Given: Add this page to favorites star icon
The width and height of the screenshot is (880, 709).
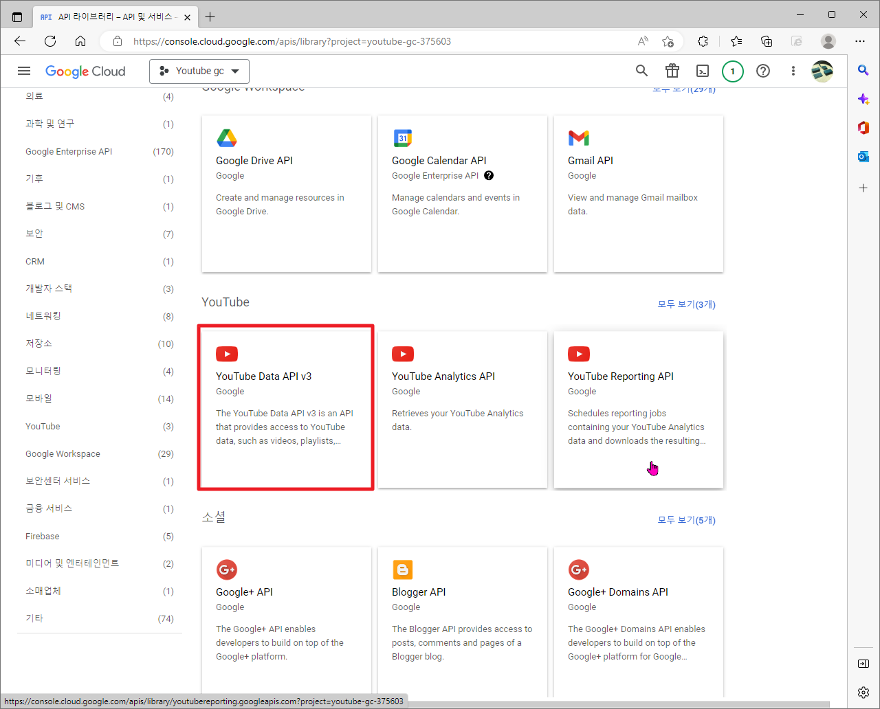Looking at the screenshot, I should click(668, 41).
